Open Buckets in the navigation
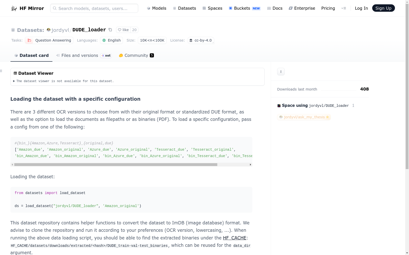 click(x=245, y=8)
